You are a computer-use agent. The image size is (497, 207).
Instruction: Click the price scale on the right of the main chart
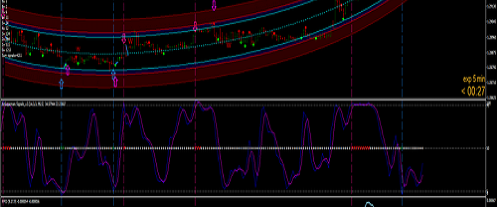pyautogui.click(x=491, y=50)
